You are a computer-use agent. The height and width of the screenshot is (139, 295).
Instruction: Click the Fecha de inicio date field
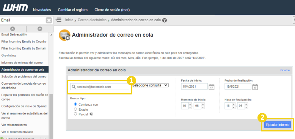pos(195,86)
